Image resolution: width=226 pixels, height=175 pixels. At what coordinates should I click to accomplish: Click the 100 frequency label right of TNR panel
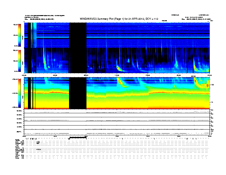[x=212, y=85]
